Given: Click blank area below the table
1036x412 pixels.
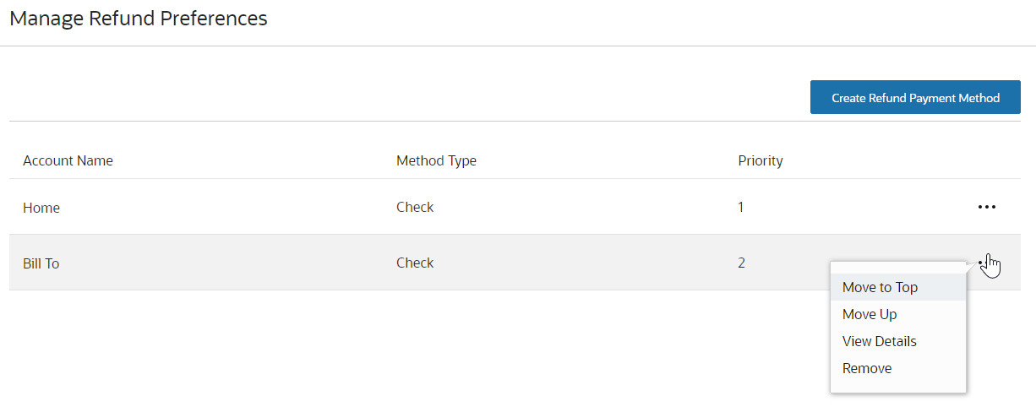Looking at the screenshot, I should [423, 355].
